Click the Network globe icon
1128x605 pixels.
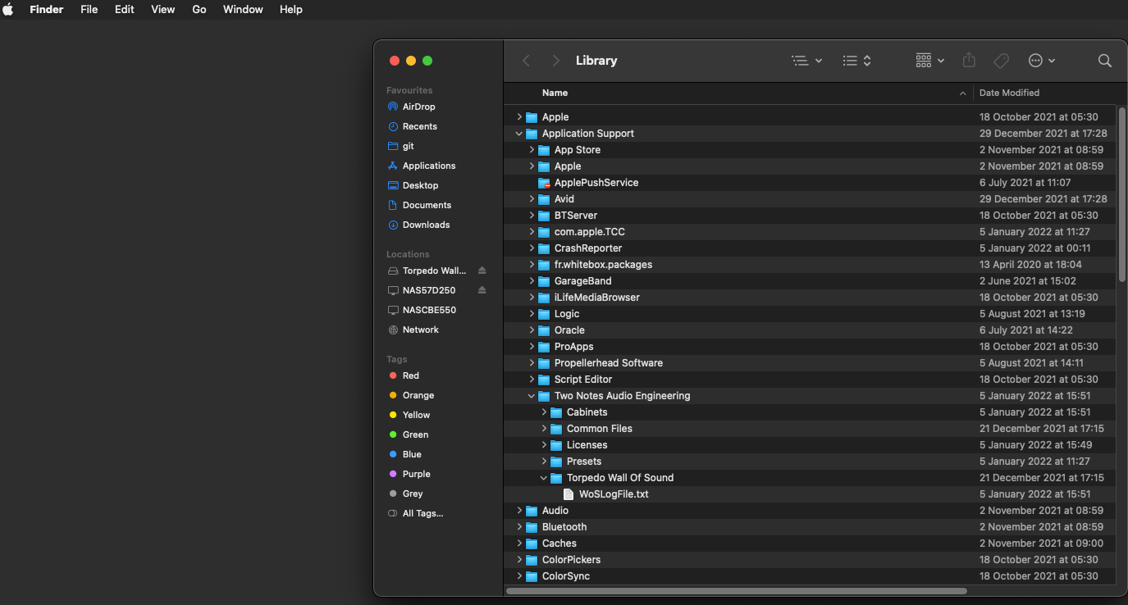coord(393,330)
